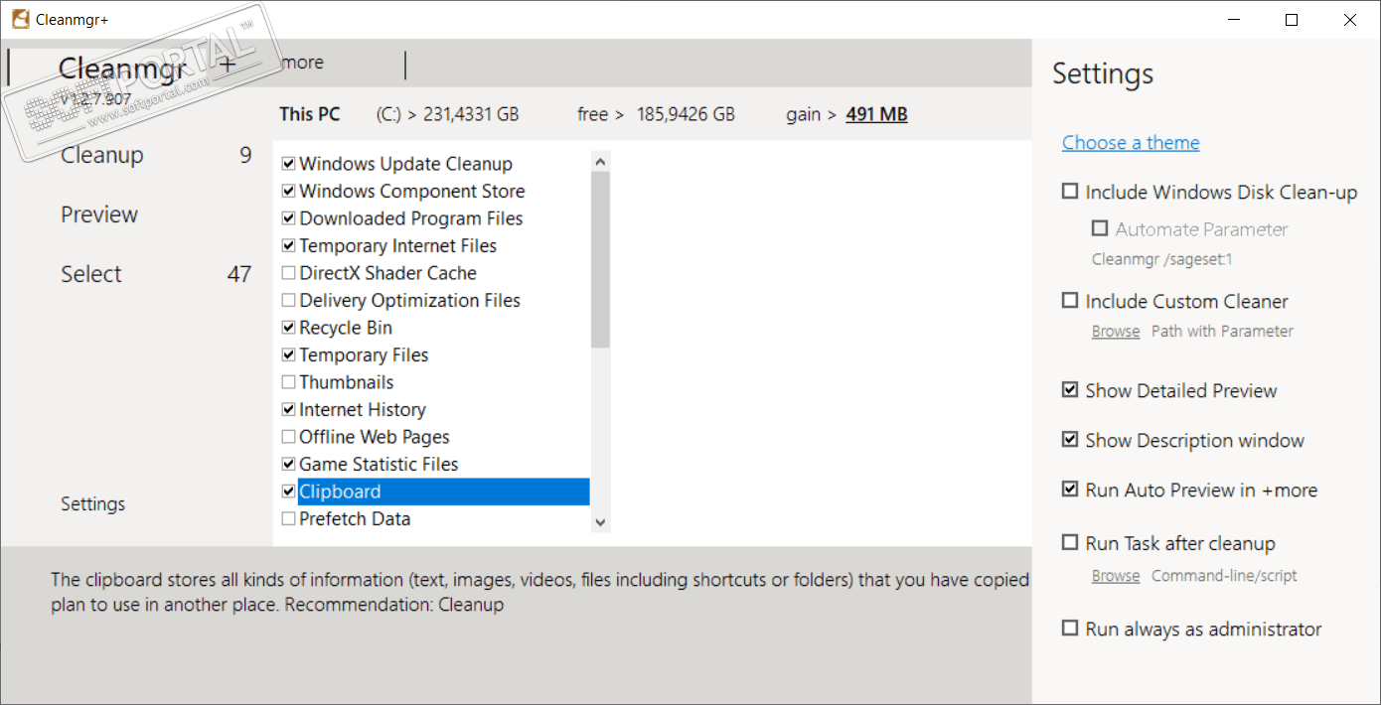Browse for a custom cleaner path

click(1116, 331)
